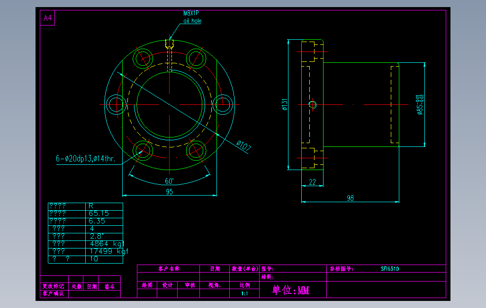Image resolution: width=486 pixels, height=308 pixels.
Task: Select the ø107 diameter dimension
Action: click(x=243, y=145)
